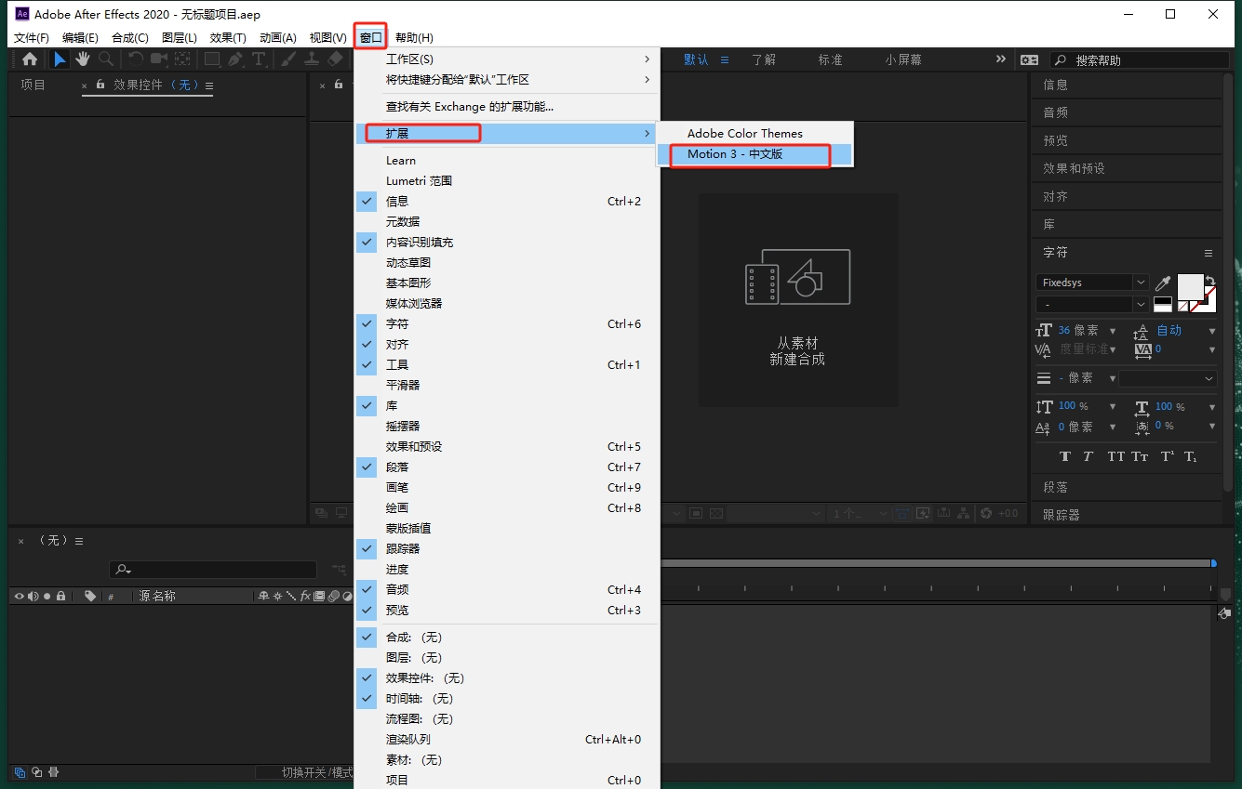This screenshot has height=789, width=1242.
Task: Click the lock column icon in the timeline
Action: point(60,596)
